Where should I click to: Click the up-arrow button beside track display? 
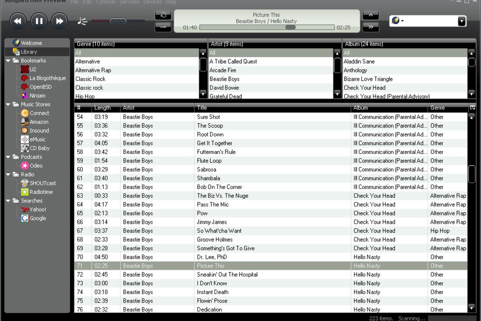pos(371,15)
